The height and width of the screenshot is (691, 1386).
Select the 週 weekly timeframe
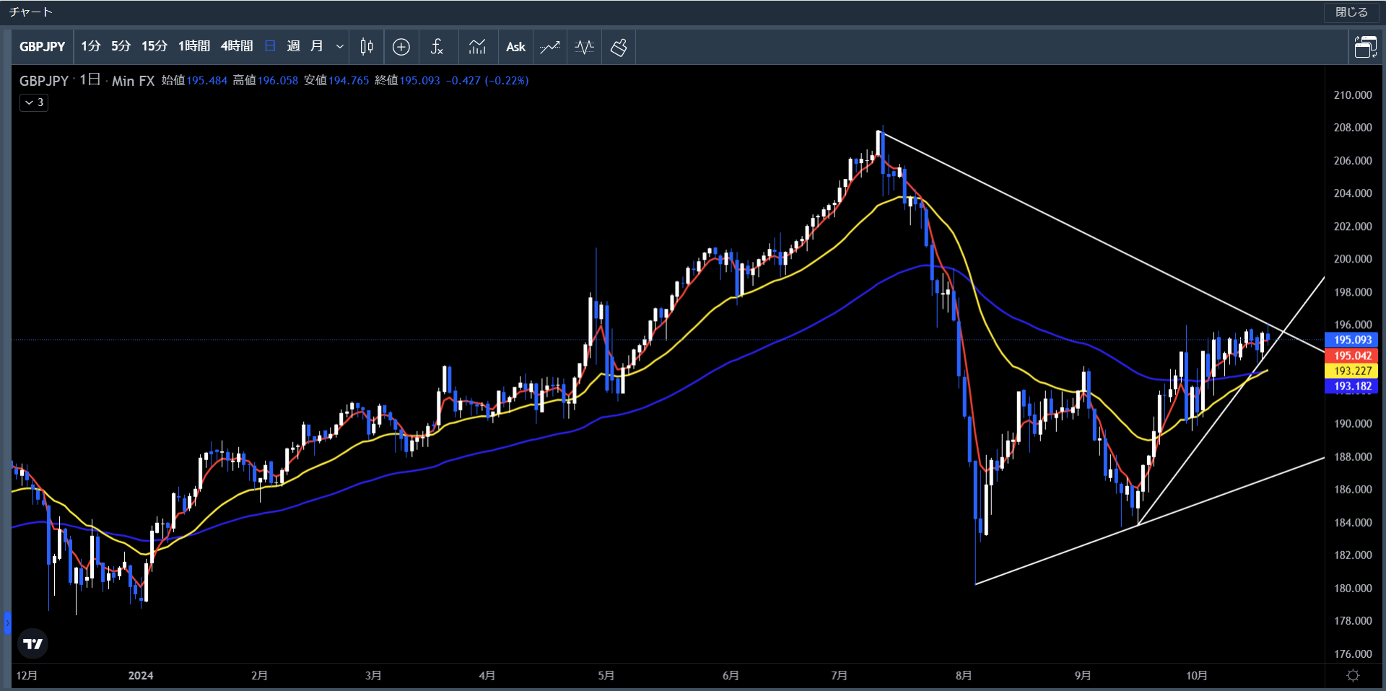pyautogui.click(x=293, y=46)
